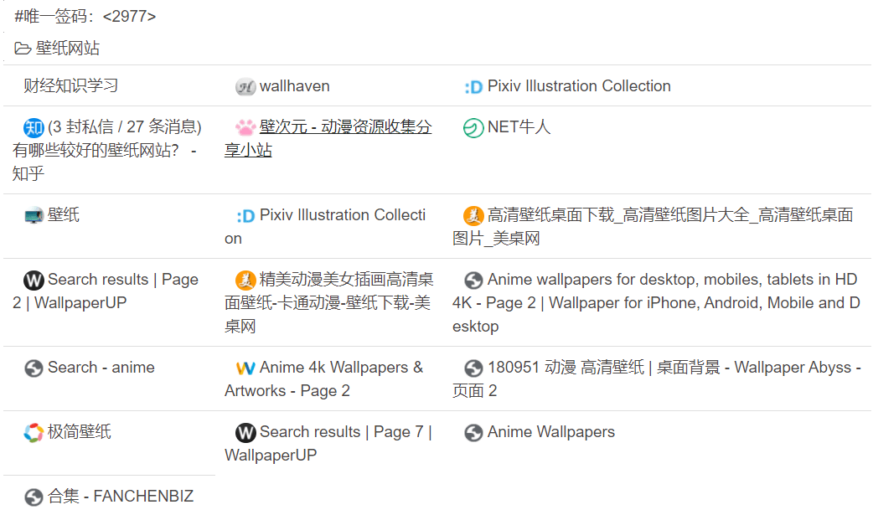The height and width of the screenshot is (515, 873).
Task: Open Anime wallpapers for desktop, mobiles link
Action: [x=656, y=303]
